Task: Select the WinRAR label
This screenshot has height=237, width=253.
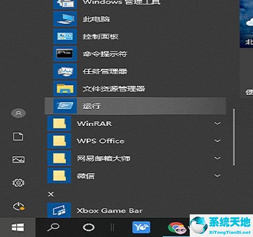Action: 94,124
